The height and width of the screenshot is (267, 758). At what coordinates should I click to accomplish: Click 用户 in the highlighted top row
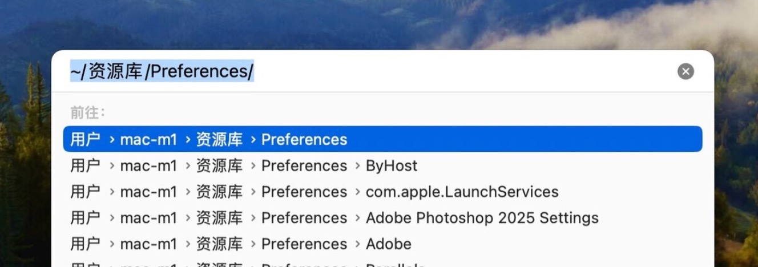[x=85, y=139]
